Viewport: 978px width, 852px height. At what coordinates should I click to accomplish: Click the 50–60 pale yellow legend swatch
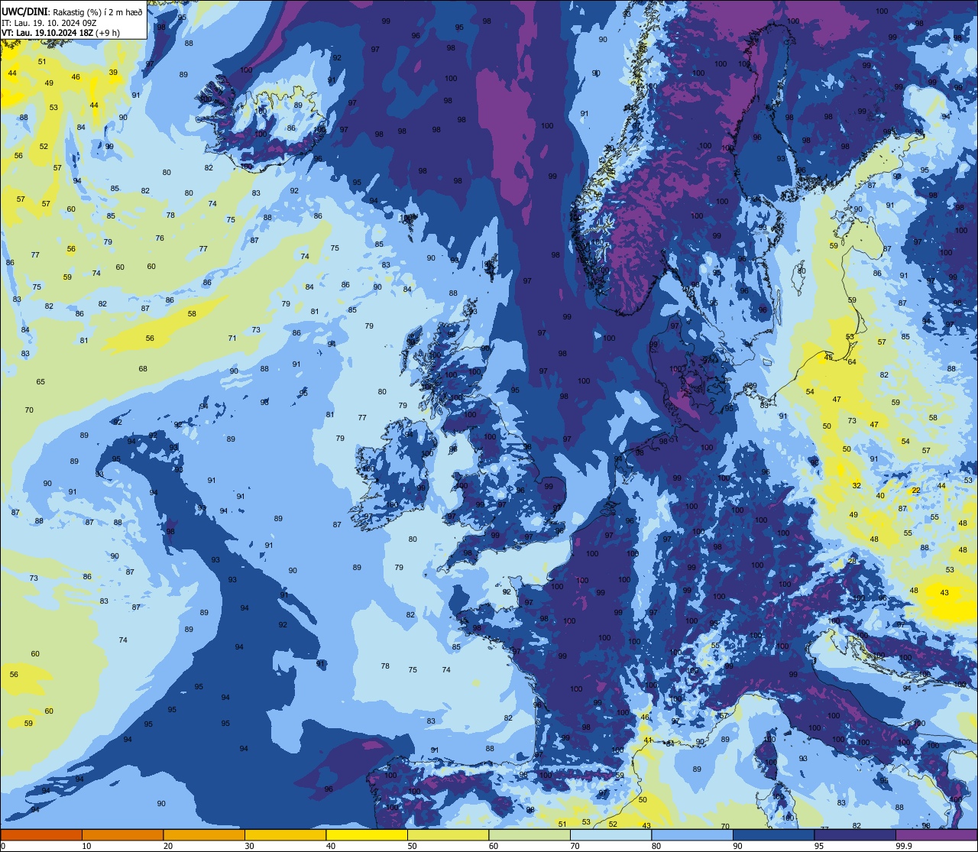tap(448, 834)
